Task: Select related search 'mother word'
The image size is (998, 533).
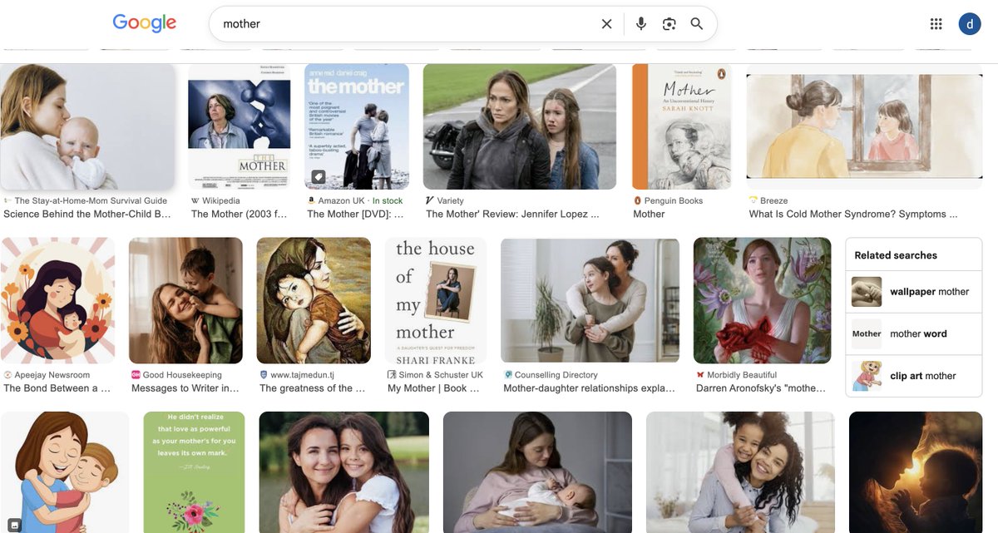Action: 914,333
